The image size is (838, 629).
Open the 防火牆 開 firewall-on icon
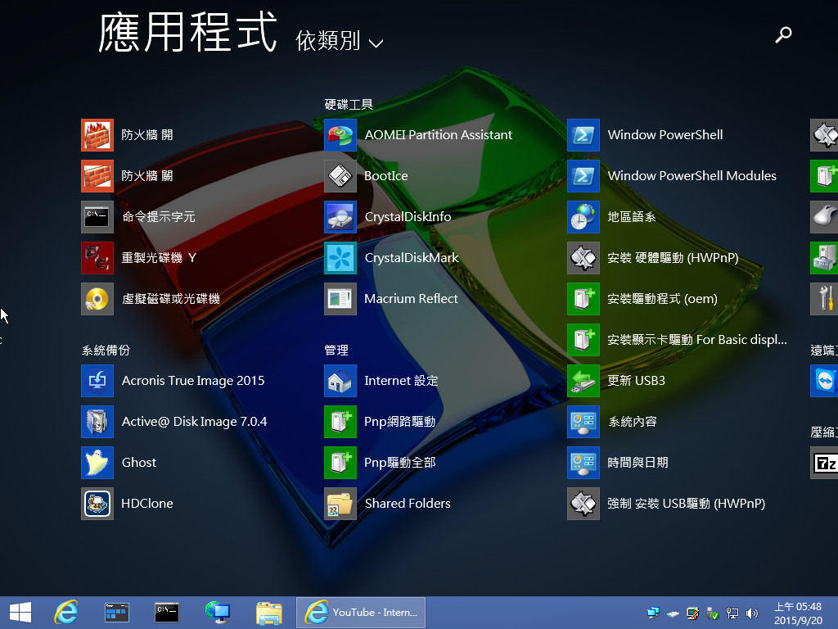[x=97, y=135]
